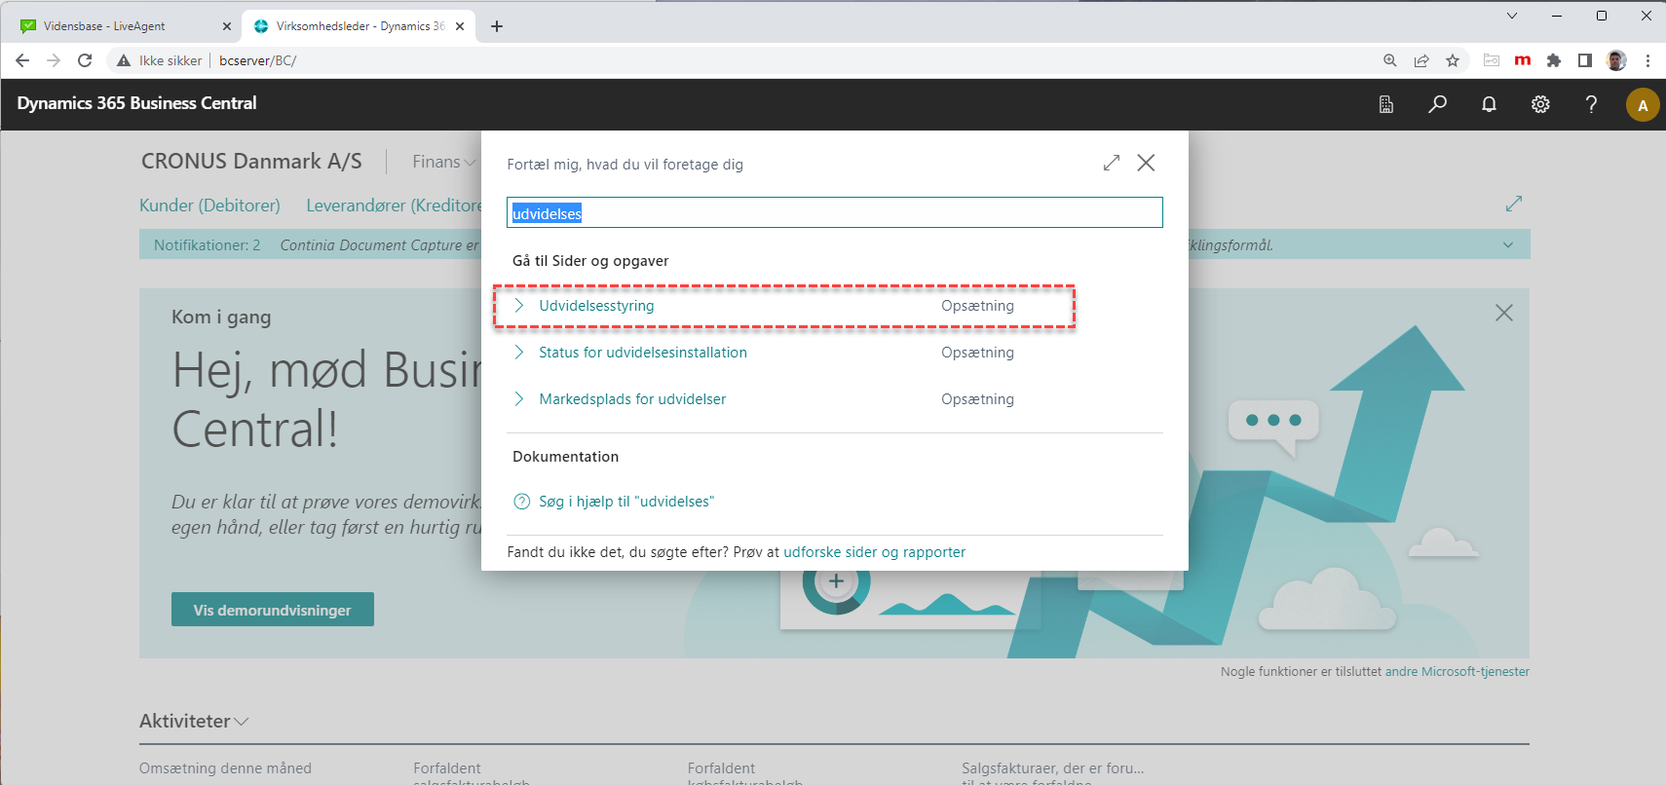1666x785 pixels.
Task: Click the red m extension icon
Action: pos(1523,60)
